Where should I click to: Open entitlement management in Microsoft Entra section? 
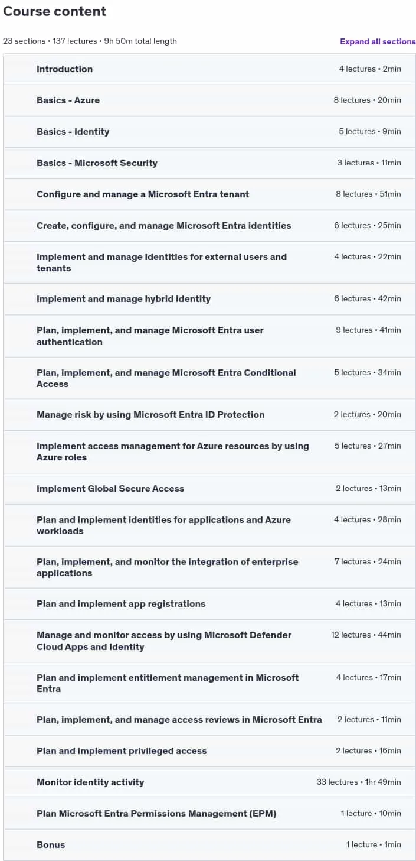click(x=209, y=683)
